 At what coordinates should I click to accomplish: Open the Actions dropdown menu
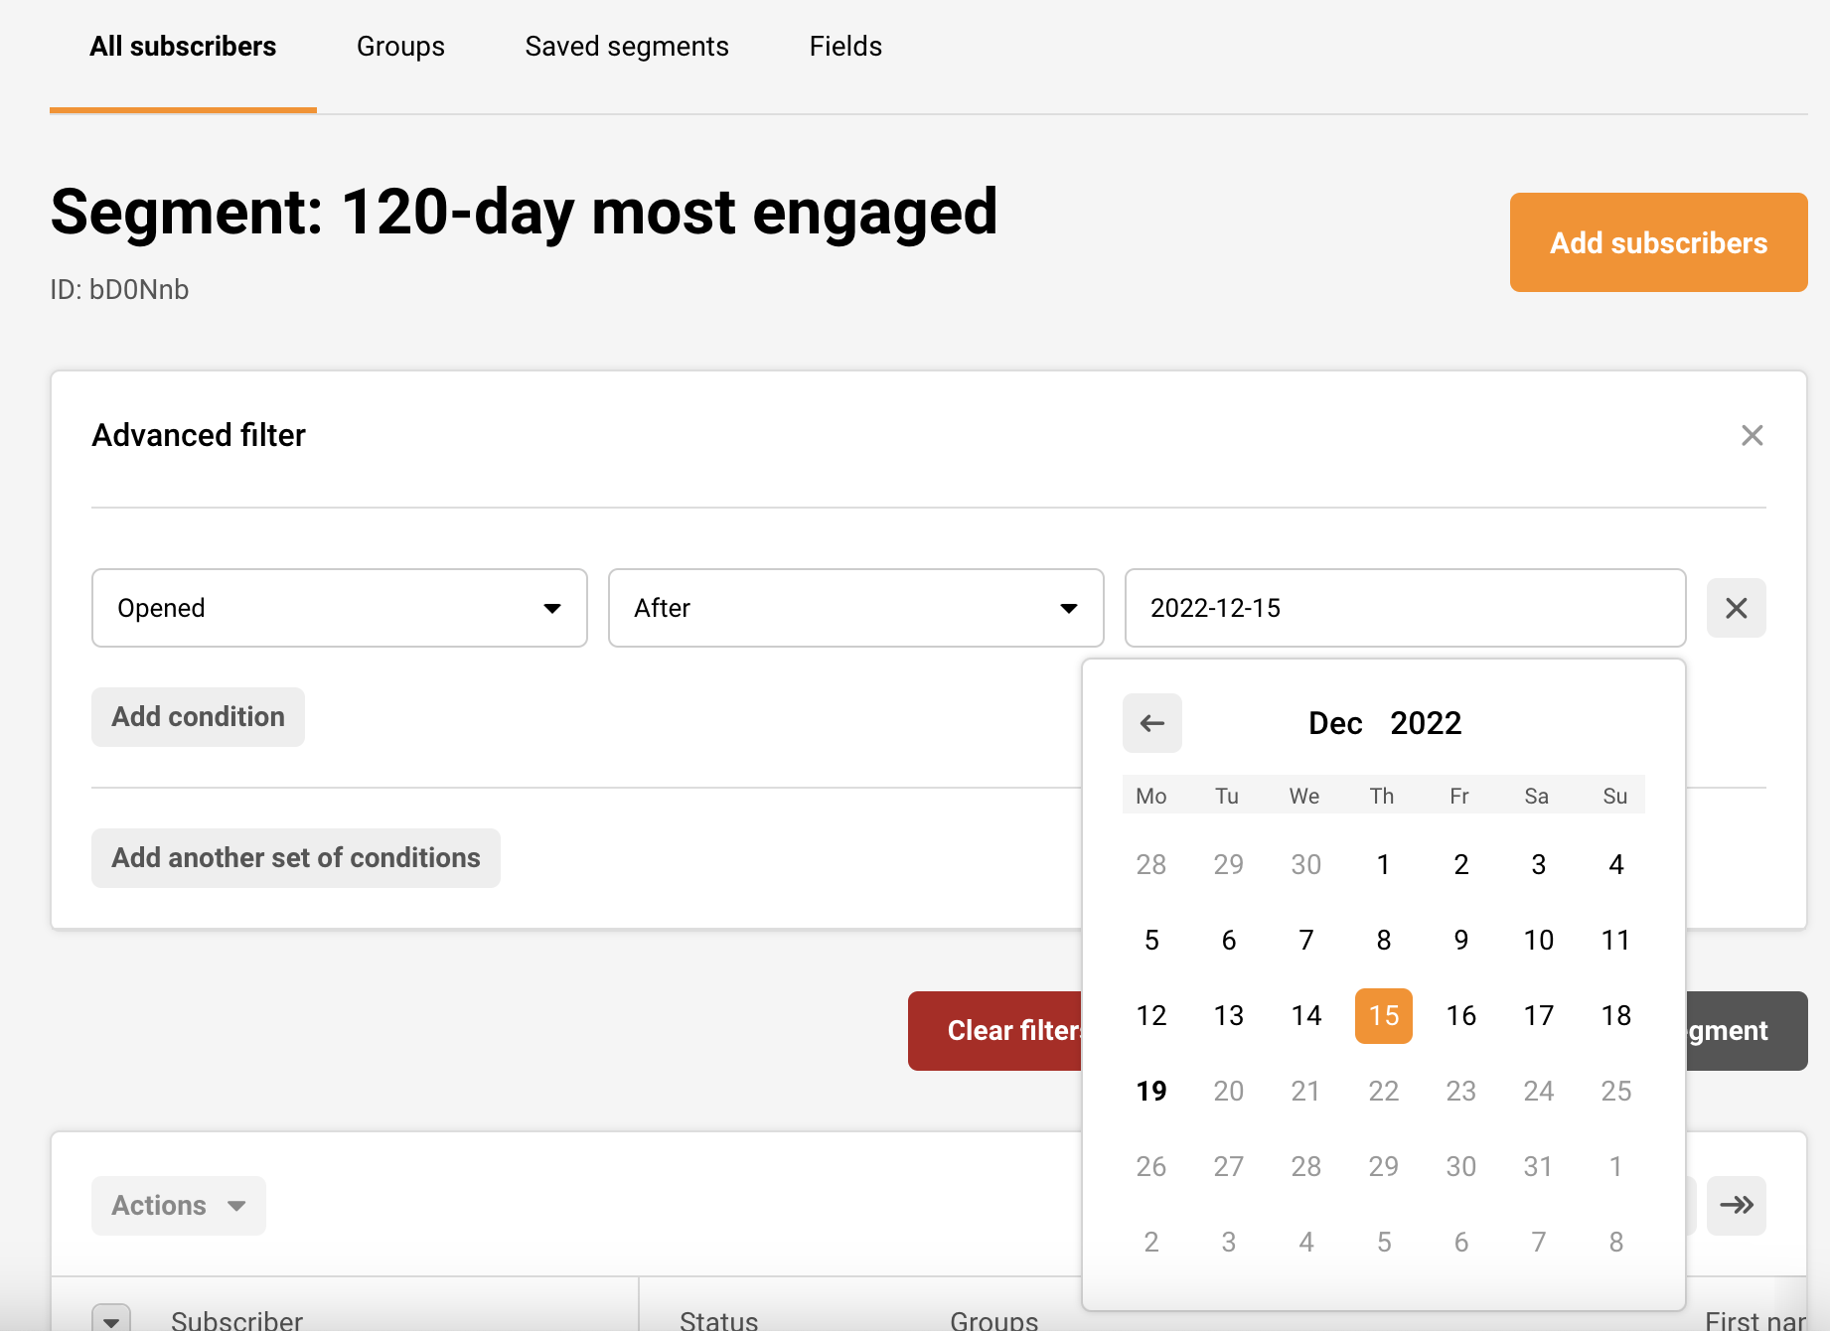tap(179, 1205)
